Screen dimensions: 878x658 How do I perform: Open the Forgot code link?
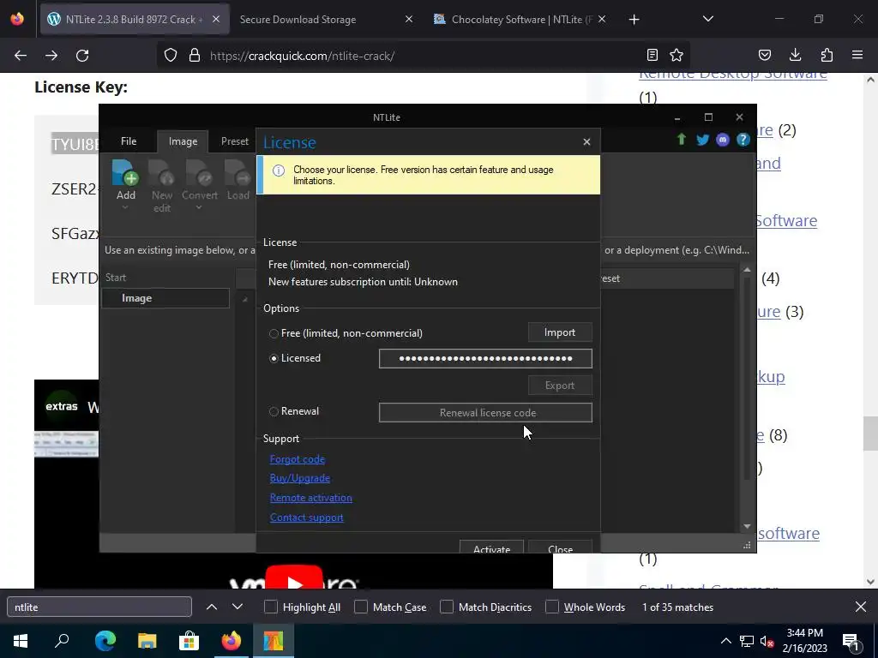click(298, 459)
